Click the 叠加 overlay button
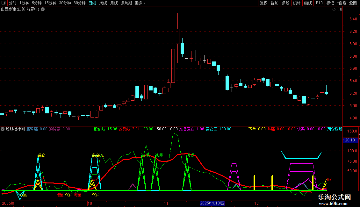Image resolution: width=360 pixels, height=207 pixels. click(274, 3)
